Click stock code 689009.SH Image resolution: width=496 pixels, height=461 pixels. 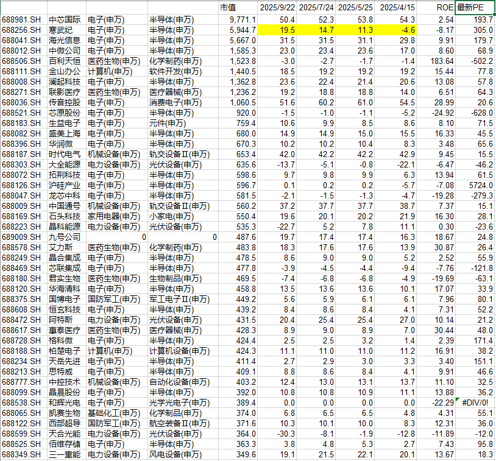click(x=24, y=237)
